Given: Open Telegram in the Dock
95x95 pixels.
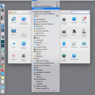Looking at the screenshot, I should (3, 74).
